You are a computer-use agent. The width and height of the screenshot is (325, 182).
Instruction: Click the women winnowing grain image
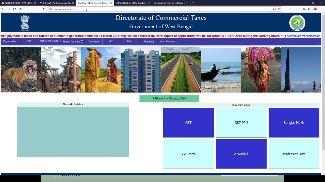(101, 70)
